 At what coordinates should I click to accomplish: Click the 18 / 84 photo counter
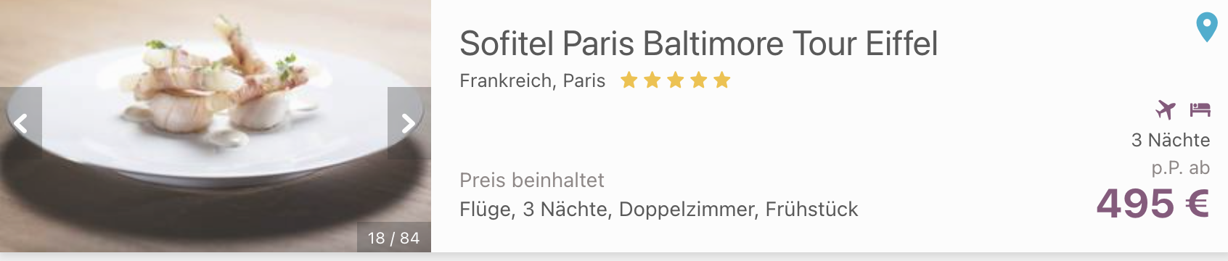pos(393,238)
